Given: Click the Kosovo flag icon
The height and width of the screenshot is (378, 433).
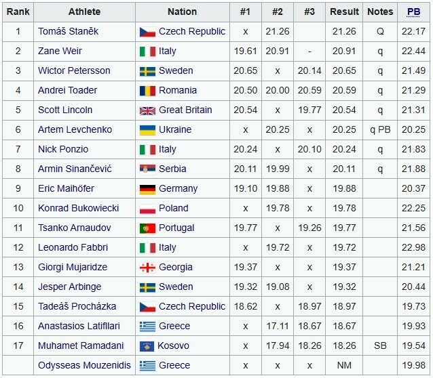Looking at the screenshot, I should click(x=147, y=346).
